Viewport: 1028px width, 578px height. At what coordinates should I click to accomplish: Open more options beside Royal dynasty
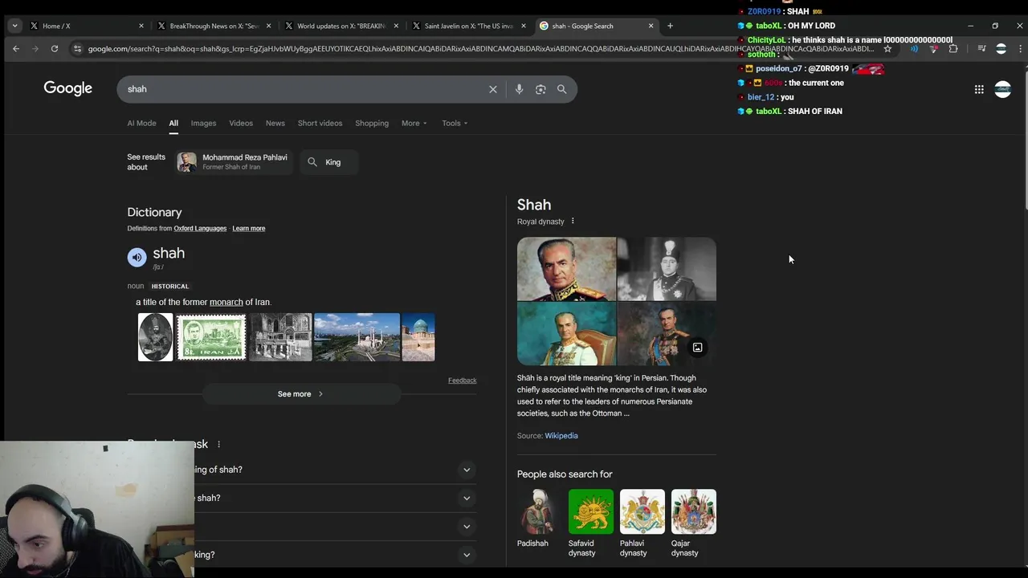pyautogui.click(x=573, y=221)
